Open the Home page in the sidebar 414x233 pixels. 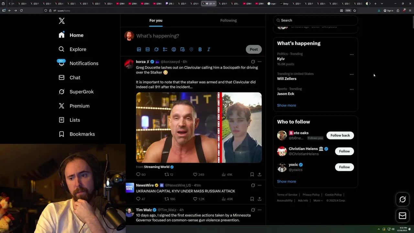click(71, 35)
